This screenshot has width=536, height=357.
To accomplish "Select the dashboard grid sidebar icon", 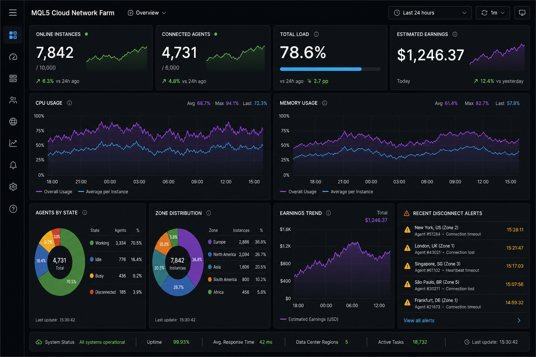I will pos(13,35).
